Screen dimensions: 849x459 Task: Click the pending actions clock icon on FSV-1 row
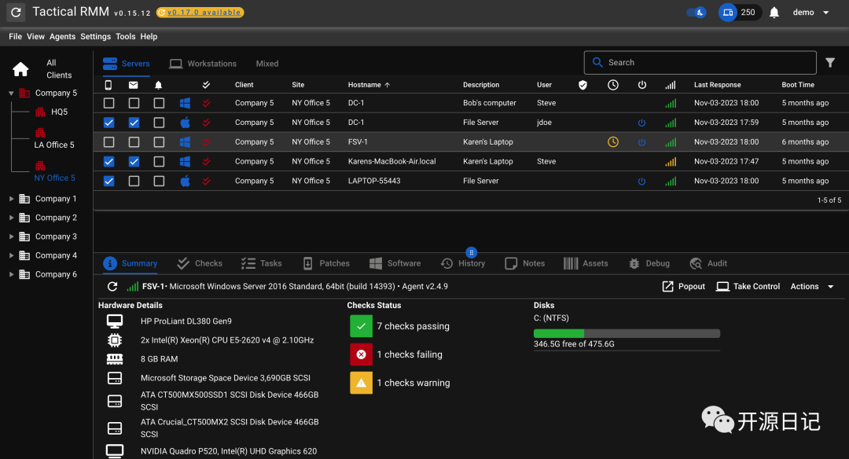613,142
